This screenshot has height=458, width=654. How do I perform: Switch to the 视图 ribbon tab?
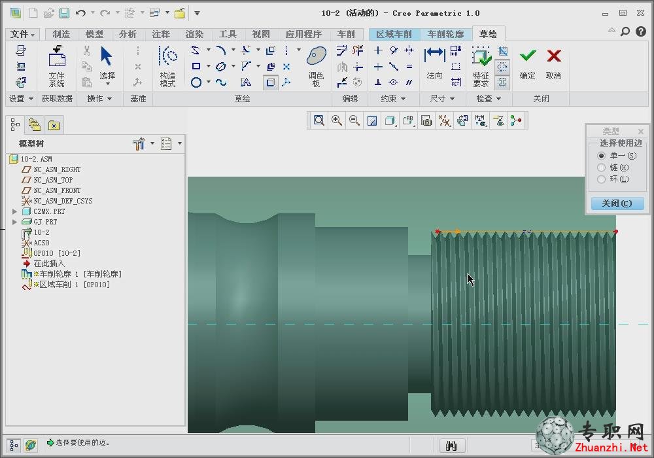261,34
